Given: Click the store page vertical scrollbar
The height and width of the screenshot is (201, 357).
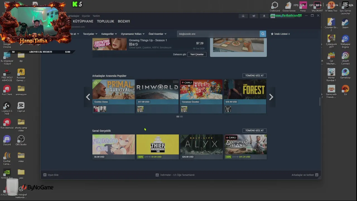Looking at the screenshot, I should coord(320,102).
